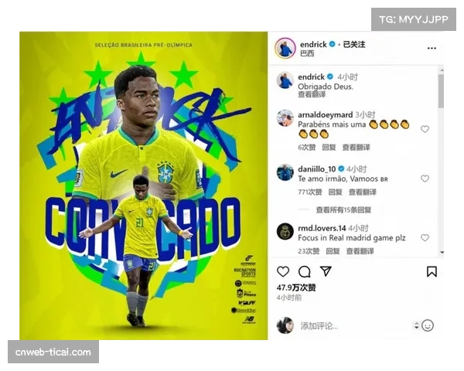Like daniillo_10's comment
Screen dimensions: 464x371
point(425,179)
